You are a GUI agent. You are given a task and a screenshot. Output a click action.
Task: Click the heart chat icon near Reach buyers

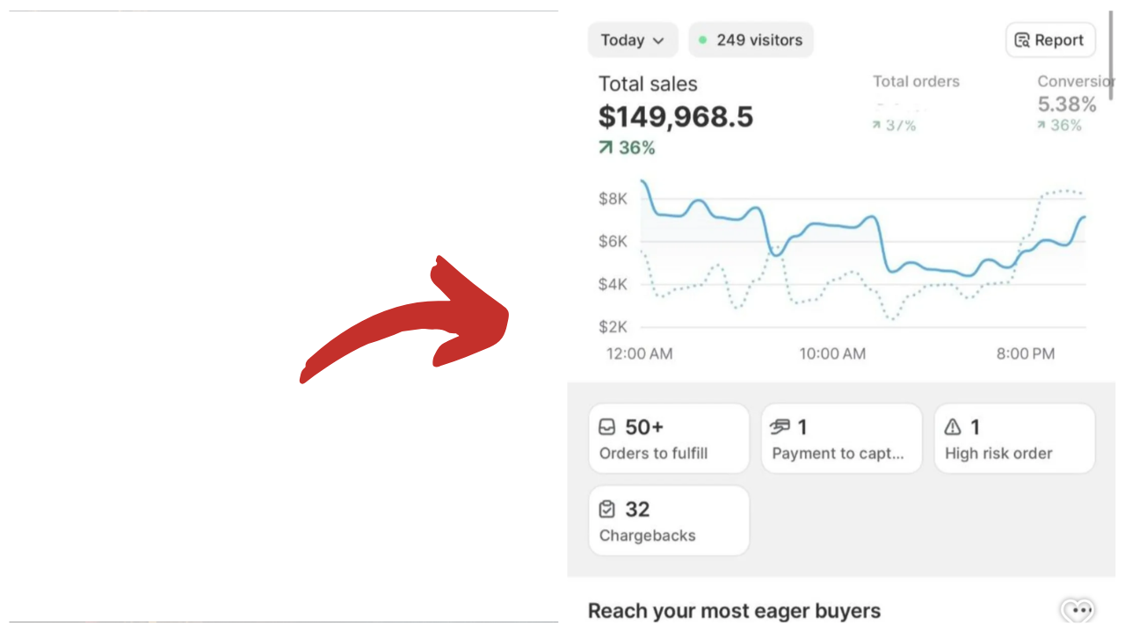[1077, 610]
